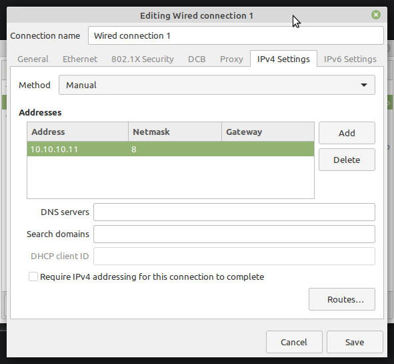Switch to the General tab
Image resolution: width=394 pixels, height=364 pixels.
[33, 59]
